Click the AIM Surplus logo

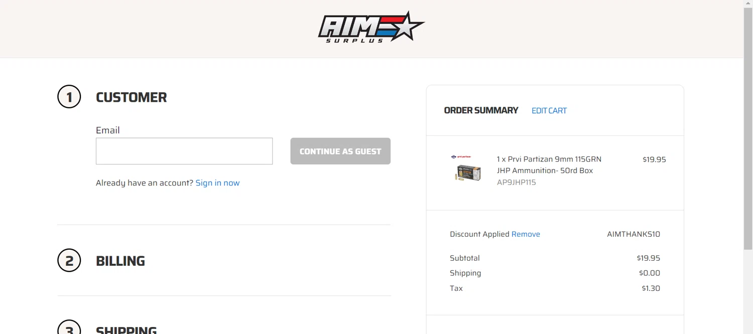(371, 28)
